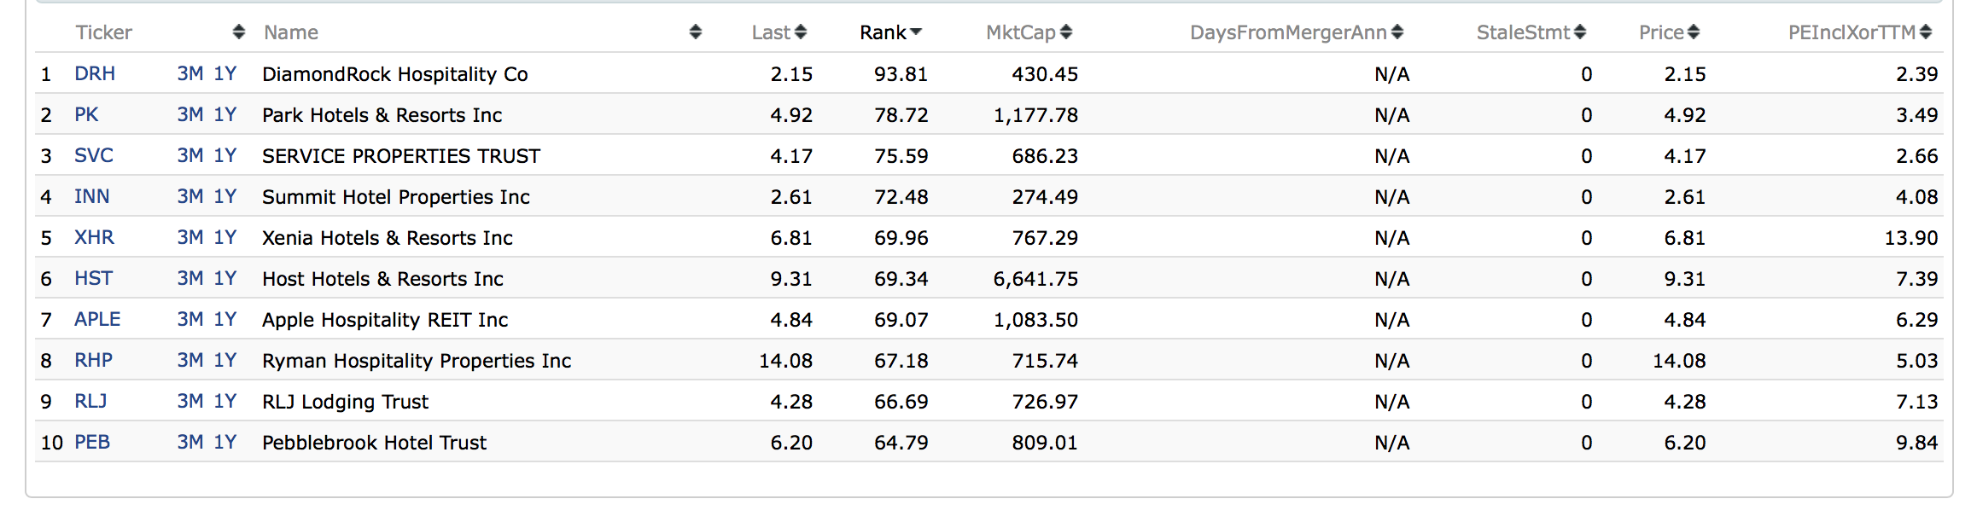
Task: Click sort arrows beside Name header
Action: click(x=695, y=32)
